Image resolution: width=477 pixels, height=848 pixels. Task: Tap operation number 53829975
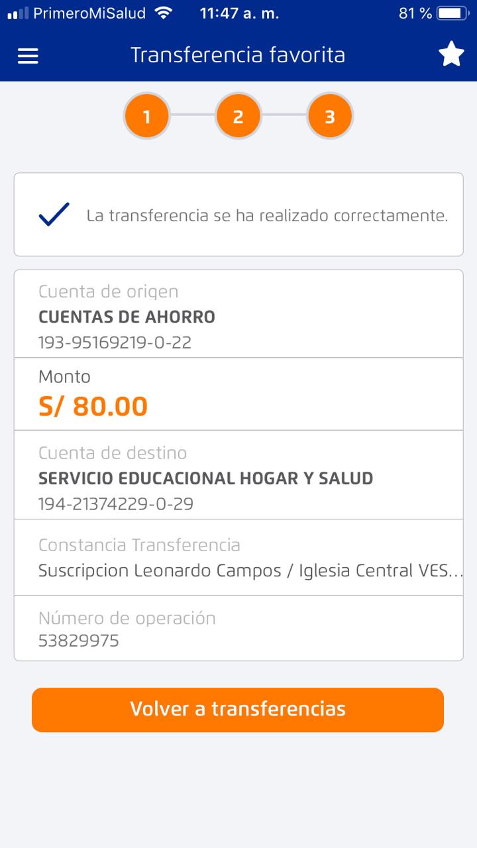click(x=79, y=641)
